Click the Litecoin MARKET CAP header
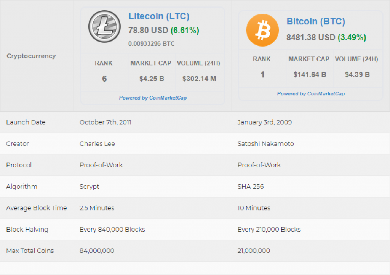The height and width of the screenshot is (275, 390). (x=151, y=63)
